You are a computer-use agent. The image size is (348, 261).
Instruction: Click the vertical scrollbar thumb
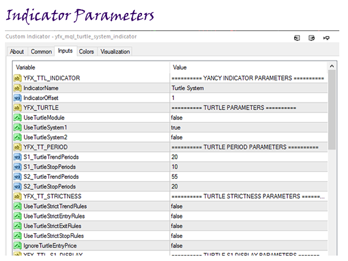click(x=332, y=110)
